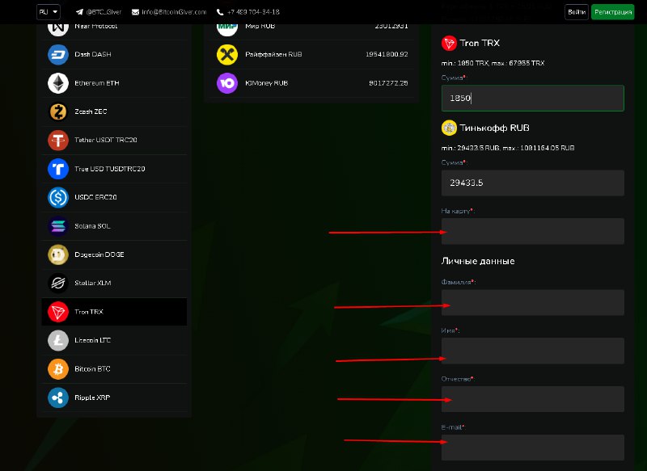Viewport: 647px width, 471px height.
Task: Select the ЮMoney RUB receive option
Action: pos(311,83)
